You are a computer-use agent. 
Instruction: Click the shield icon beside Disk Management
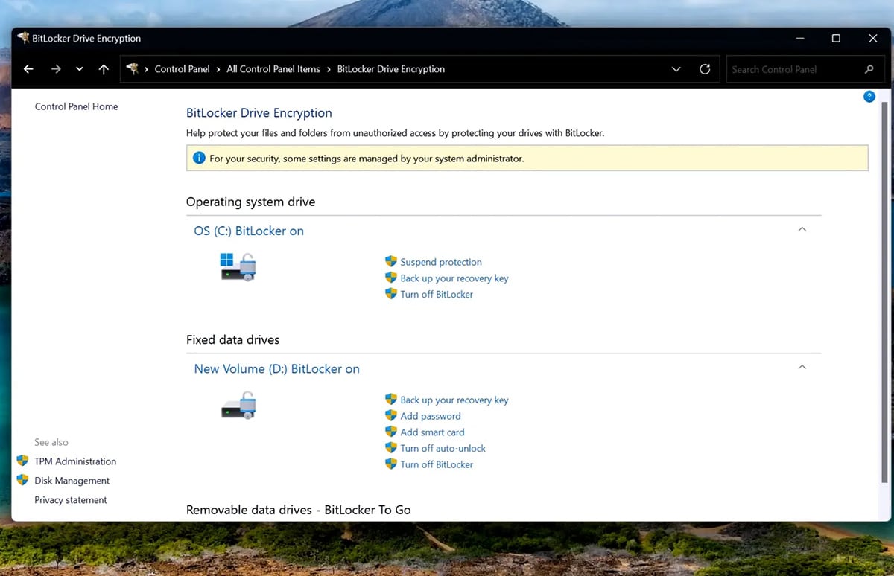(x=22, y=480)
